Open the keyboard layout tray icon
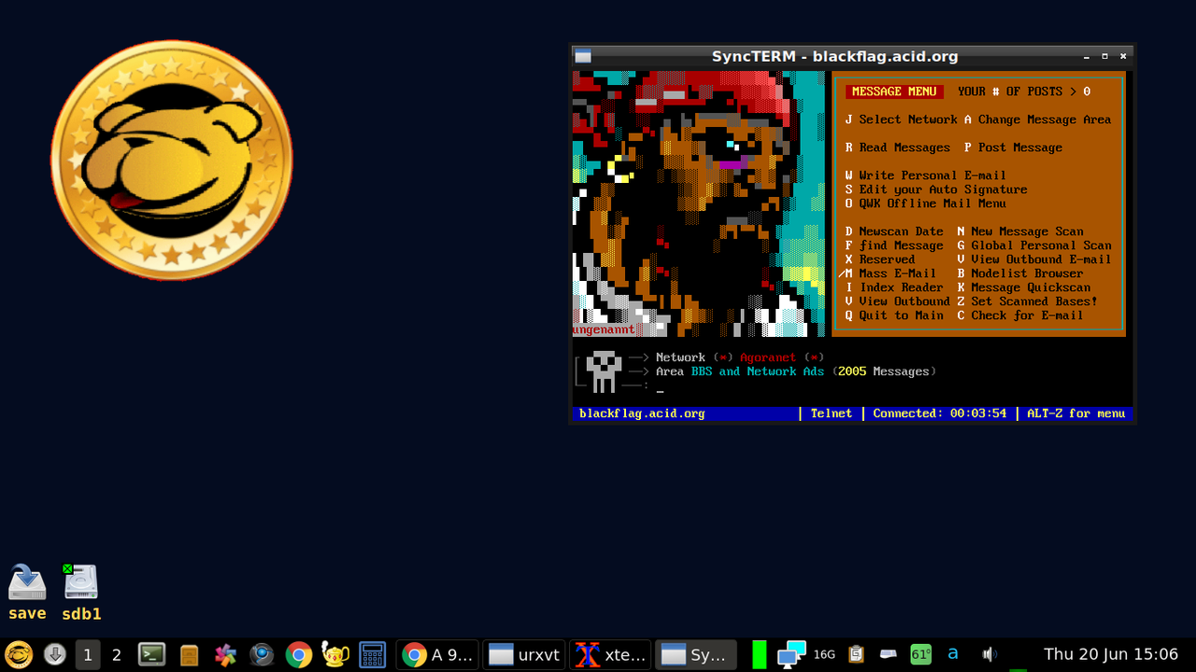Screen dimensions: 1196x672 coord(889,654)
